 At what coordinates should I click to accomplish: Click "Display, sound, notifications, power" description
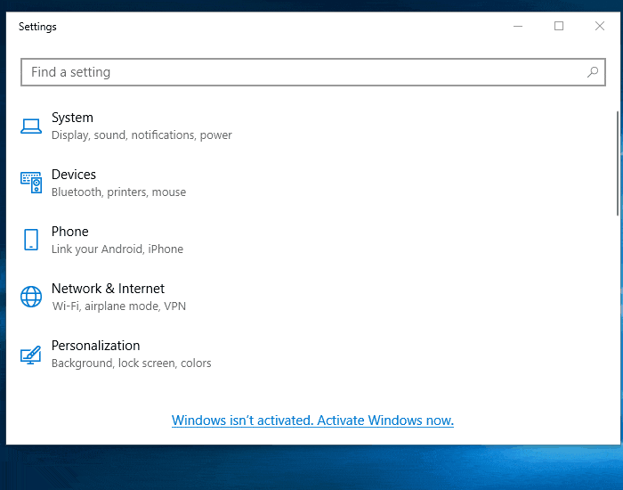(142, 135)
